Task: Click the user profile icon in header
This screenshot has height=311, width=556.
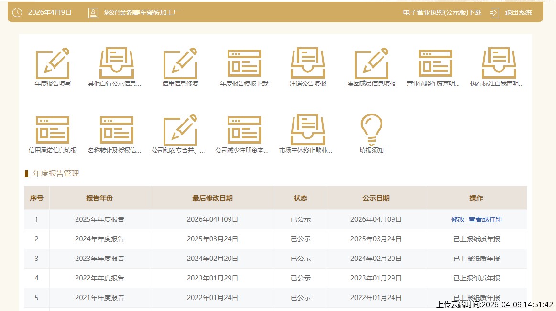Action: [93, 13]
